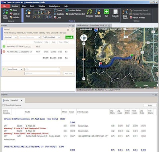Open the Reports panel options arrow
This screenshot has height=152, width=159.
click(x=153, y=95)
